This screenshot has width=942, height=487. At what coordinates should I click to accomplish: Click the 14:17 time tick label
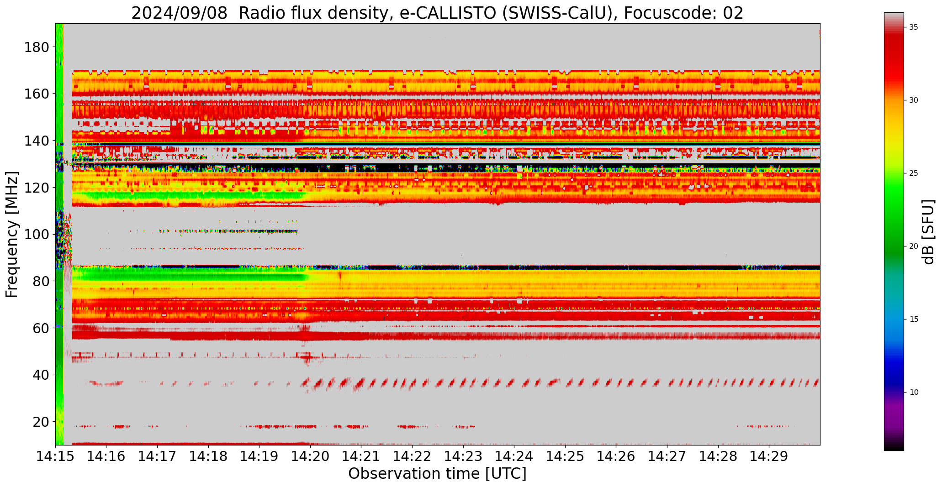(158, 456)
